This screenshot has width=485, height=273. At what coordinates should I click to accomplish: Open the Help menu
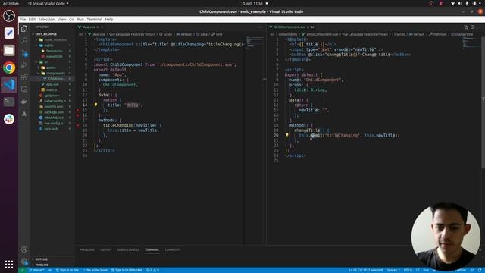pos(109,20)
